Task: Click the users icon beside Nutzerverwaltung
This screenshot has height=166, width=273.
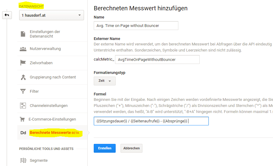Action: 23,49
